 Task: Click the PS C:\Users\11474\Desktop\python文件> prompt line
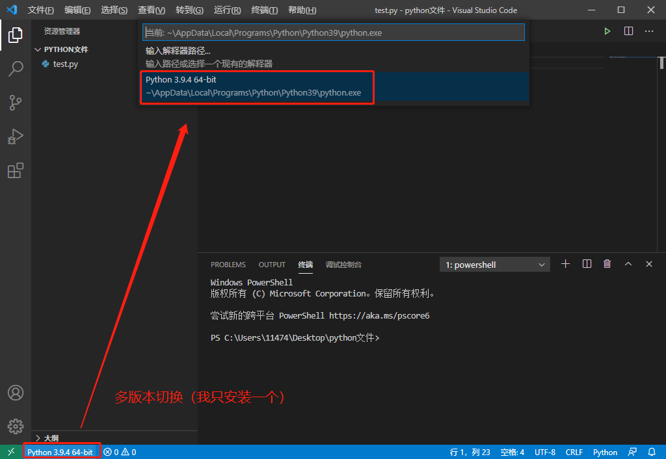coord(295,337)
